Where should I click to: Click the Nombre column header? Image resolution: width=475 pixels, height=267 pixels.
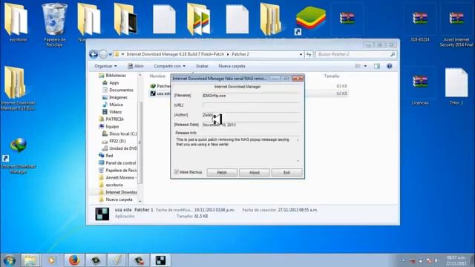pos(157,76)
